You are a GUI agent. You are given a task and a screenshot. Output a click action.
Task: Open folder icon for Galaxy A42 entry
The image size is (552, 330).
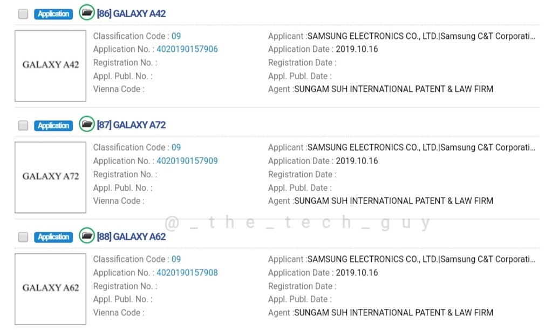(87, 12)
